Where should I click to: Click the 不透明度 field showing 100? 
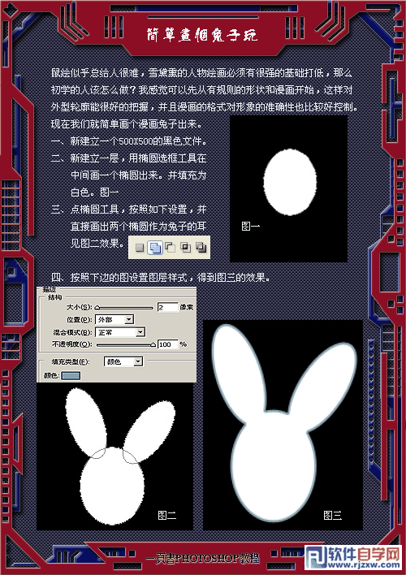click(x=167, y=344)
